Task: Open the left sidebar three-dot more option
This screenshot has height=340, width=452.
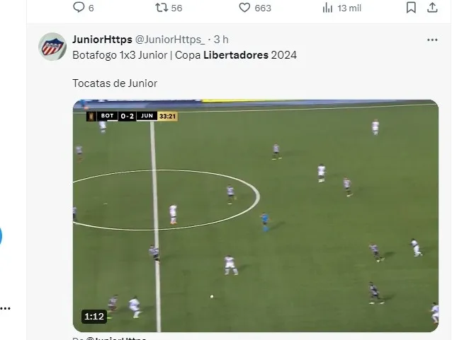Action: 5,309
